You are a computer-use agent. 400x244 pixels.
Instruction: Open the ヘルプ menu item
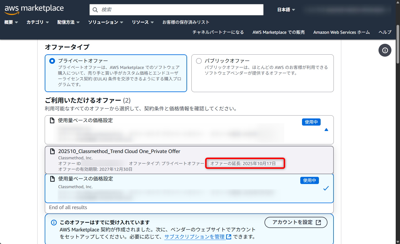(385, 32)
